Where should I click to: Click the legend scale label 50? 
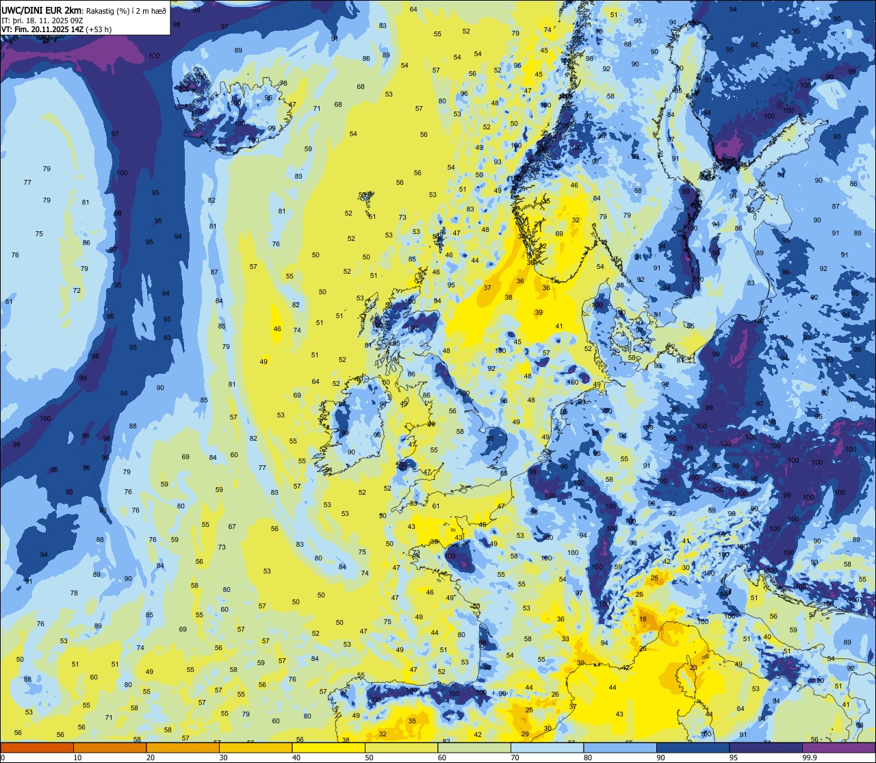369,758
